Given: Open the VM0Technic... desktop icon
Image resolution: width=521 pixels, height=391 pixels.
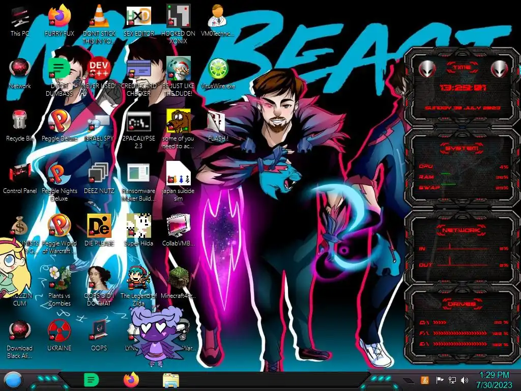Looking at the screenshot, I should (218, 20).
